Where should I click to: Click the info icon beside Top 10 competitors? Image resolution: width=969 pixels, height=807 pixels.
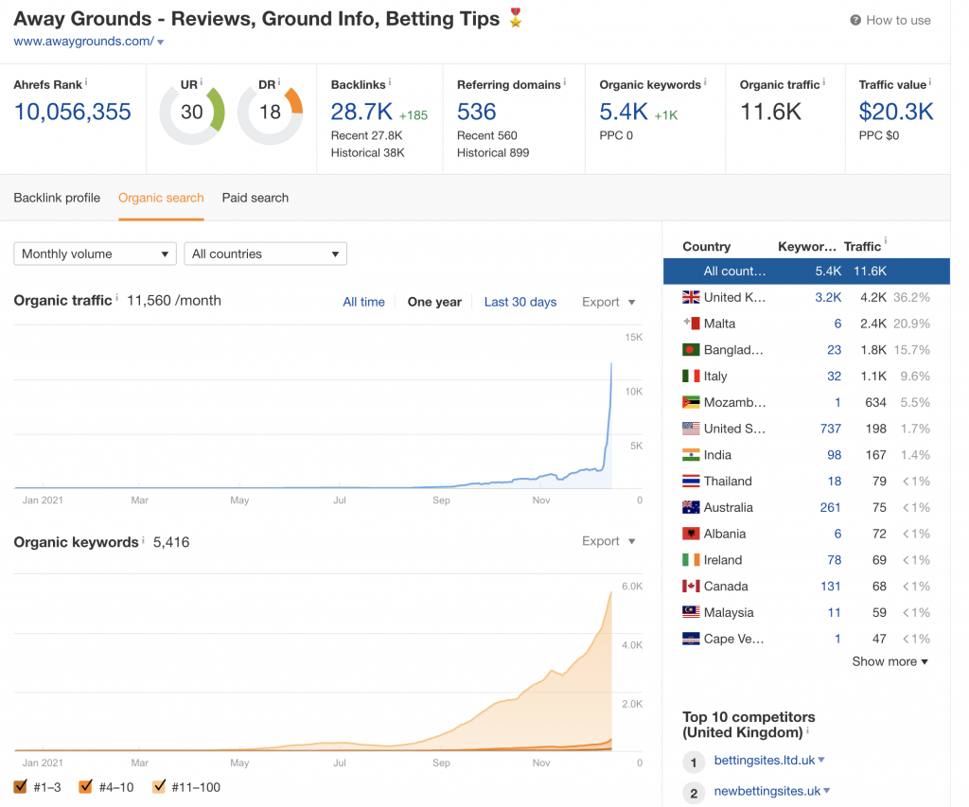tap(808, 730)
